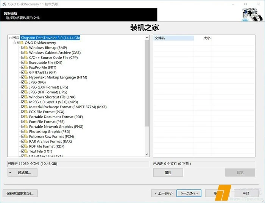Click the Portable Document Format folder icon

tap(26, 117)
